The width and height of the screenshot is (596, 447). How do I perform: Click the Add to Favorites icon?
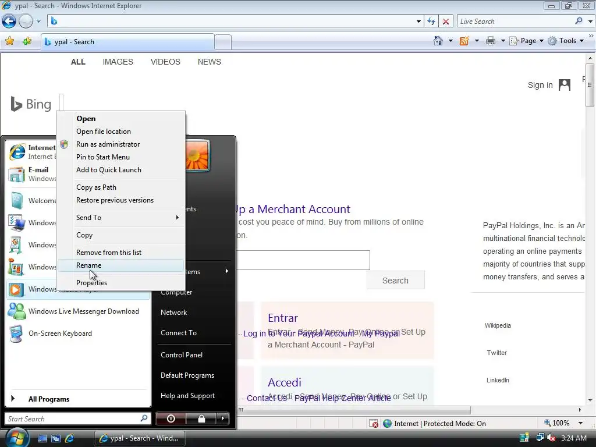click(27, 41)
